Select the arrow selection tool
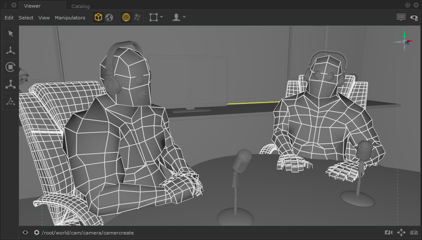Viewport: 422px width, 240px height. (11, 34)
